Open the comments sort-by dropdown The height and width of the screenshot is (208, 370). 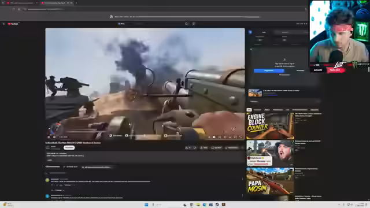tap(71, 167)
